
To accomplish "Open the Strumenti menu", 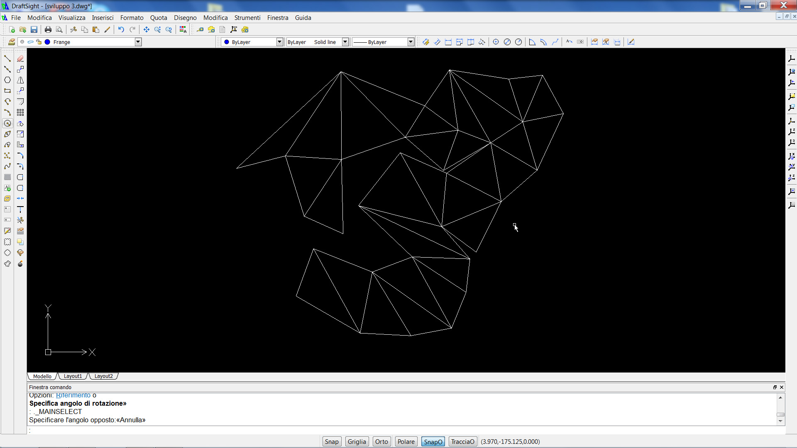I will (247, 18).
